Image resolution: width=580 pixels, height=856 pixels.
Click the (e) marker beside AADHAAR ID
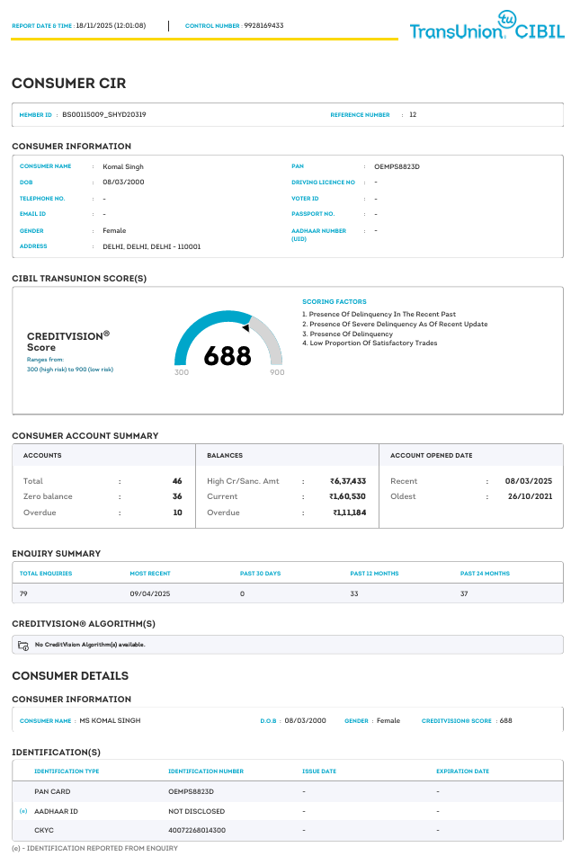(22, 811)
